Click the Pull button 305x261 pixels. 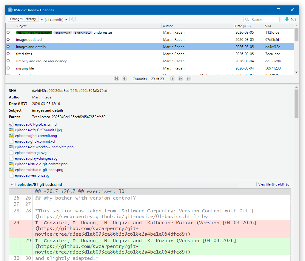(x=290, y=19)
